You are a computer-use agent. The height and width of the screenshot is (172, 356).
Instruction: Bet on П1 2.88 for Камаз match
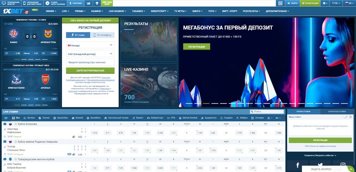[x=13, y=53]
